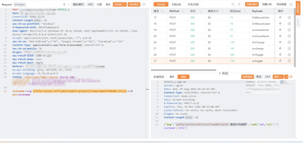This screenshot has width=303, height=143.
Task: Open details arrow for request 31
Action: pyautogui.click(x=289, y=61)
